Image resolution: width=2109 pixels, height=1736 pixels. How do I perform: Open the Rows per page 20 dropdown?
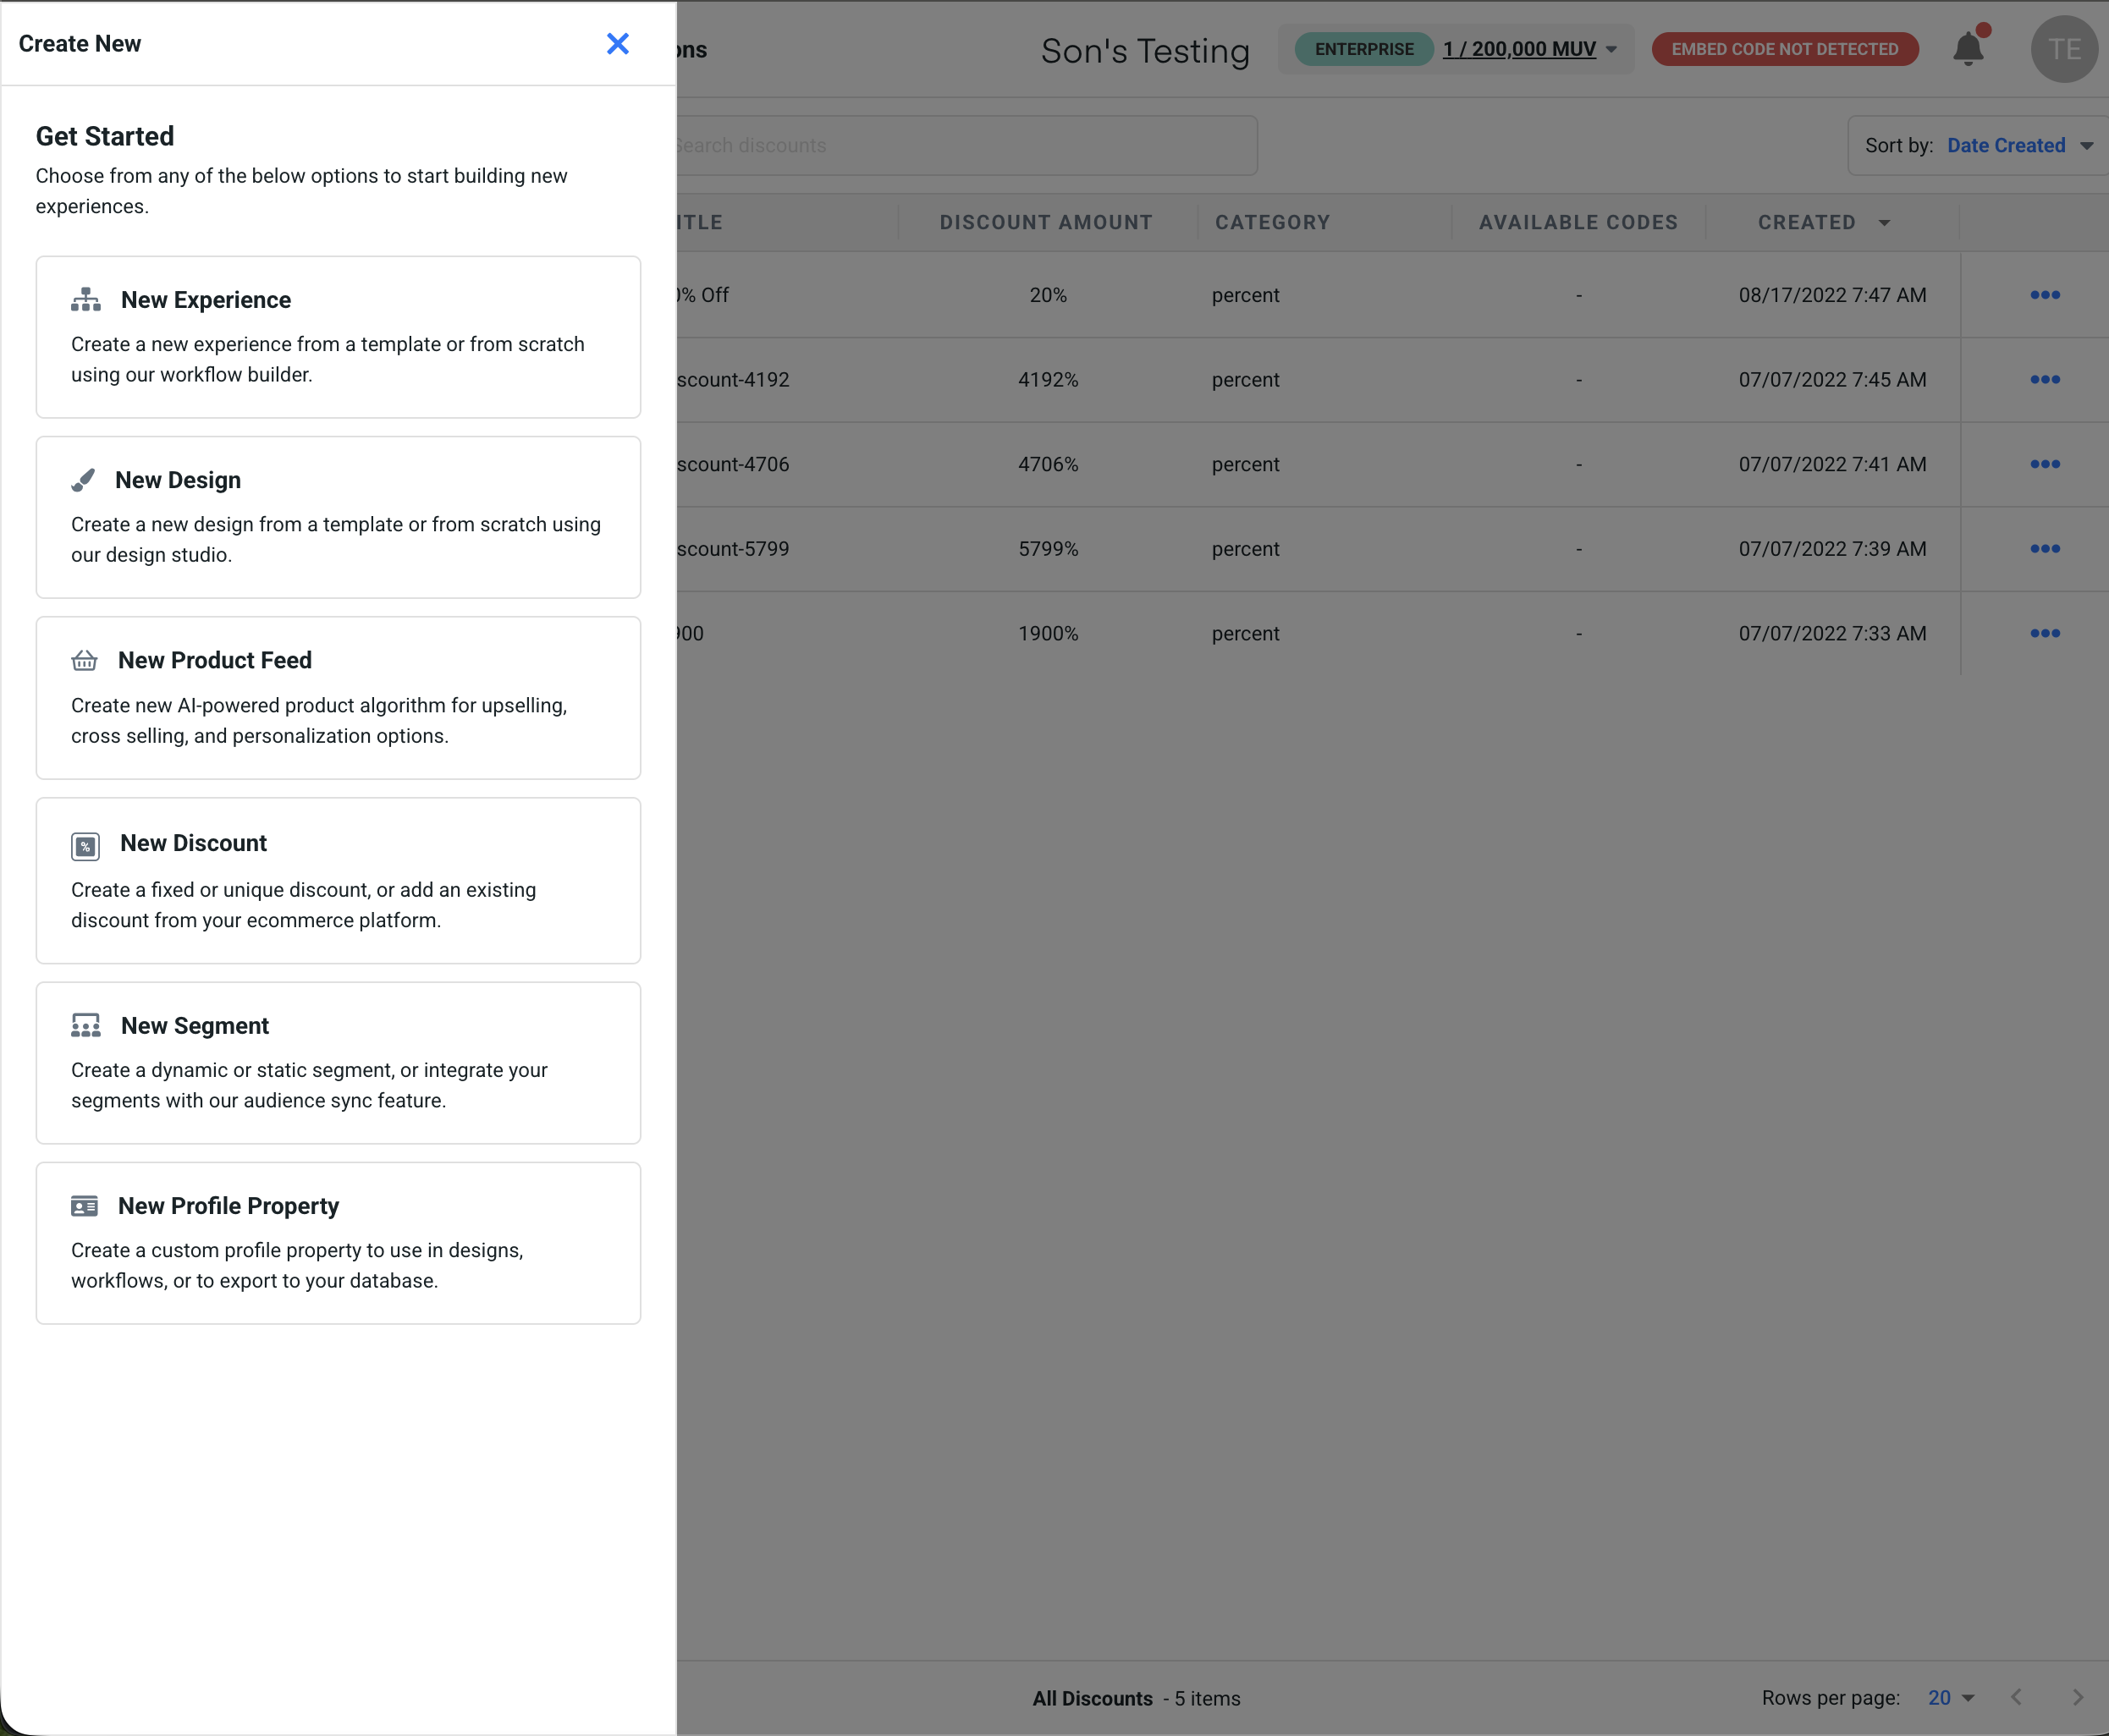1951,1698
